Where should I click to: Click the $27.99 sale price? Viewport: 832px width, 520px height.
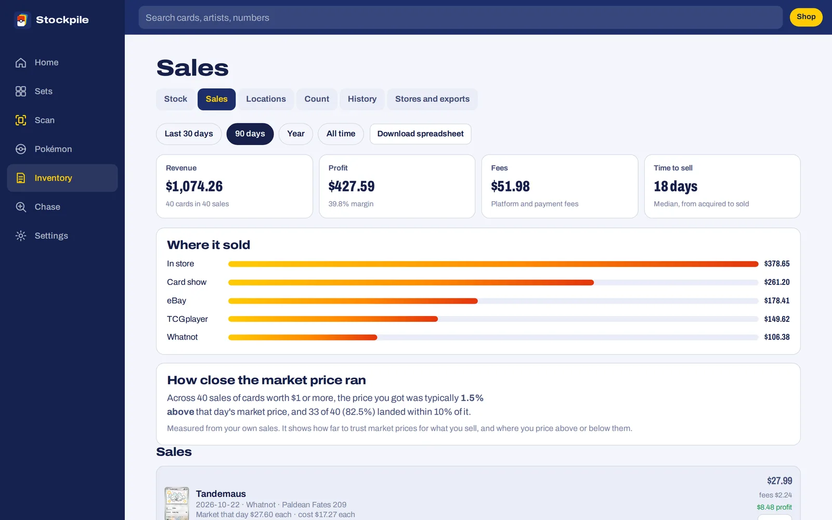tap(779, 481)
